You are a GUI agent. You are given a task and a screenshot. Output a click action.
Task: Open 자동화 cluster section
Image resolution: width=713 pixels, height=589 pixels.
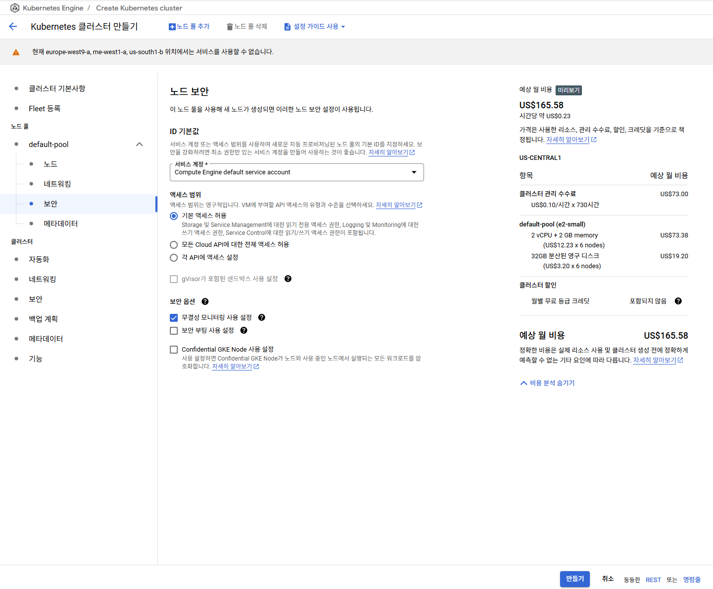tap(39, 259)
